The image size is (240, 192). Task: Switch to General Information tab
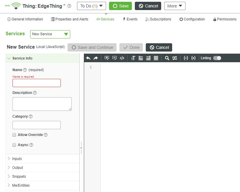(x=25, y=19)
